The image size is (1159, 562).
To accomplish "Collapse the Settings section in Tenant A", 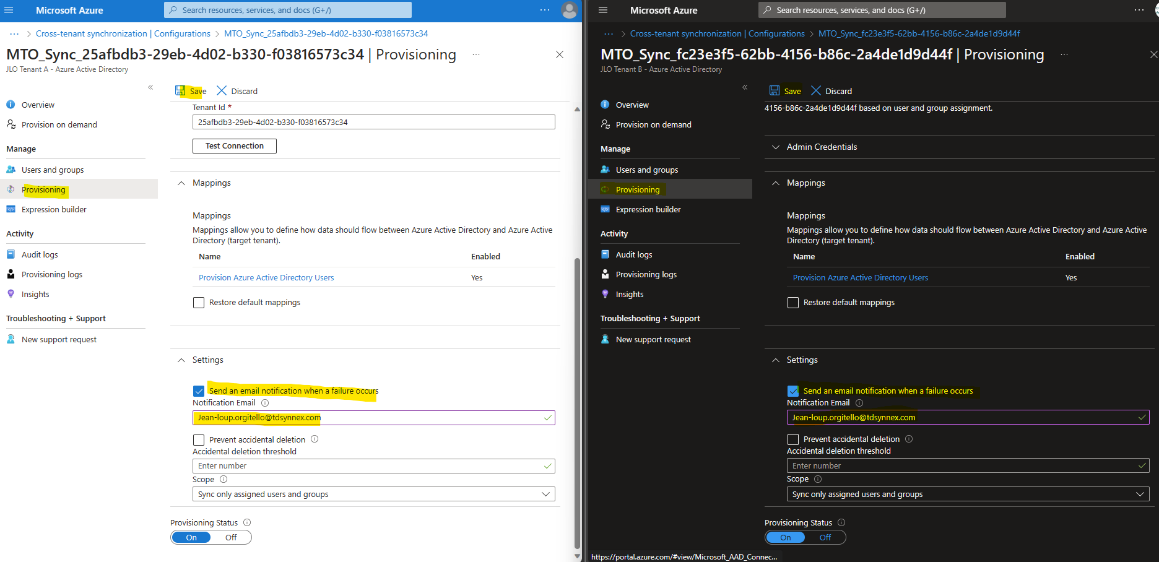I will pos(181,360).
